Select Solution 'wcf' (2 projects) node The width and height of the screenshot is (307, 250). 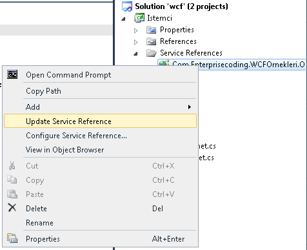tap(181, 6)
